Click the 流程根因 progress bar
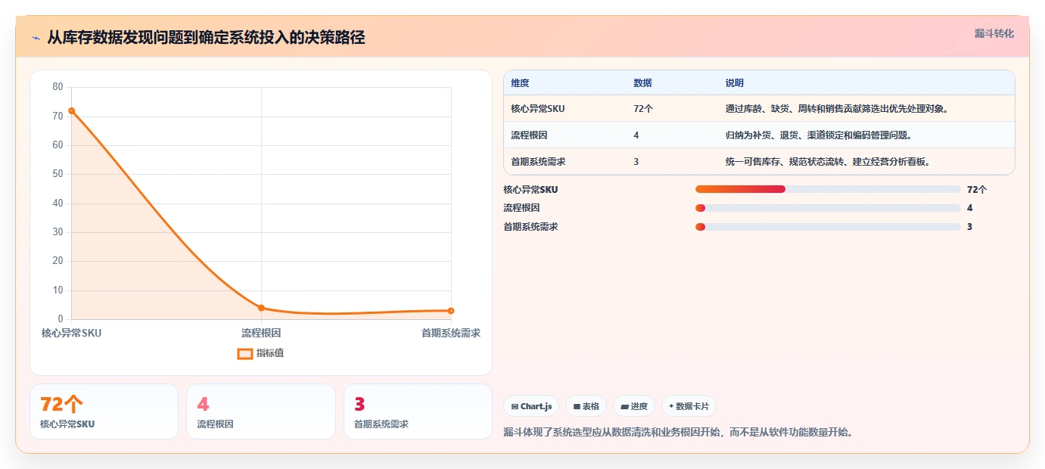Viewport: 1045px width, 469px height. pos(828,208)
